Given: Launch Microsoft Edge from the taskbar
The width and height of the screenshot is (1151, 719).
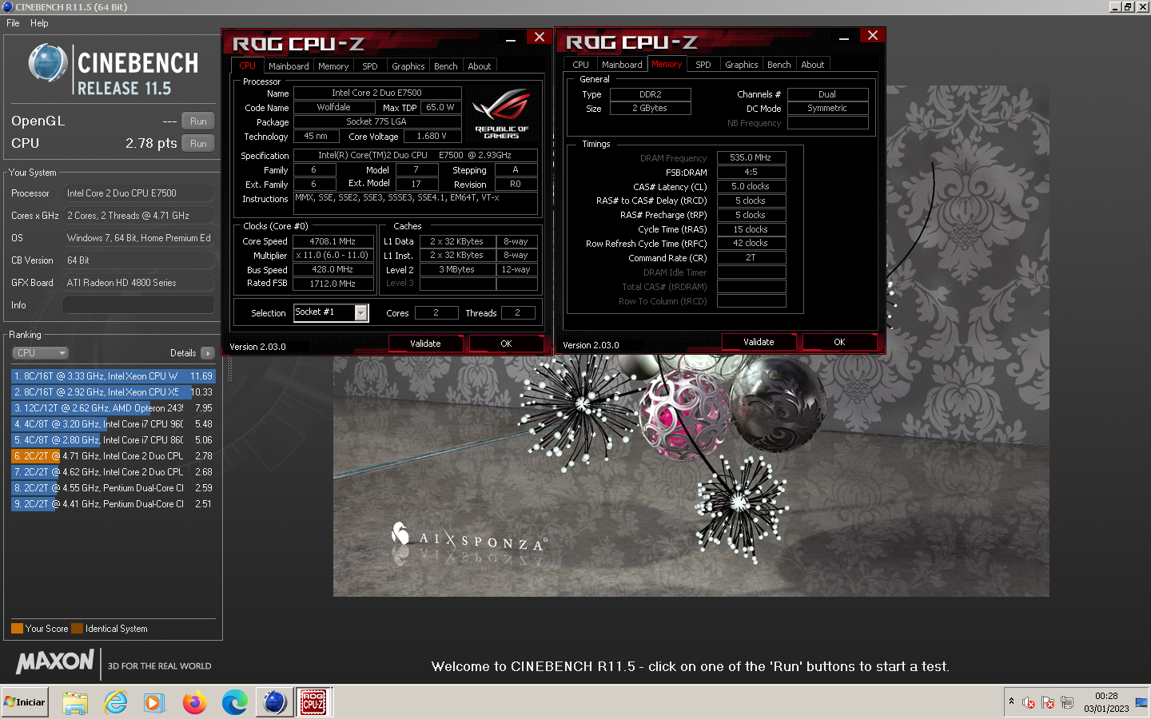Looking at the screenshot, I should (234, 702).
